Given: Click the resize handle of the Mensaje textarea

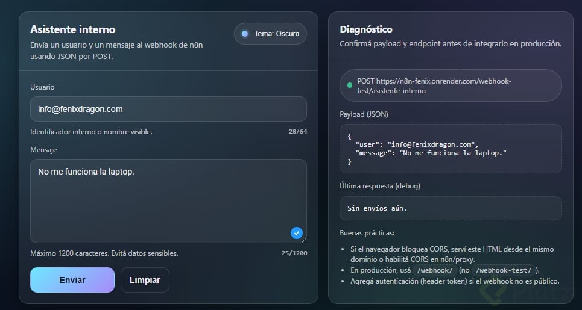Looking at the screenshot, I should pyautogui.click(x=303, y=240).
